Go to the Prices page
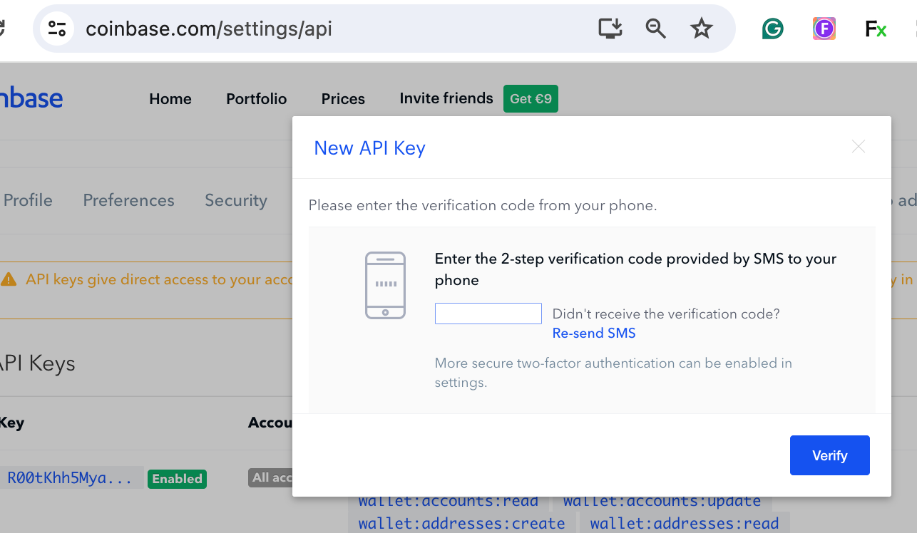 (343, 99)
